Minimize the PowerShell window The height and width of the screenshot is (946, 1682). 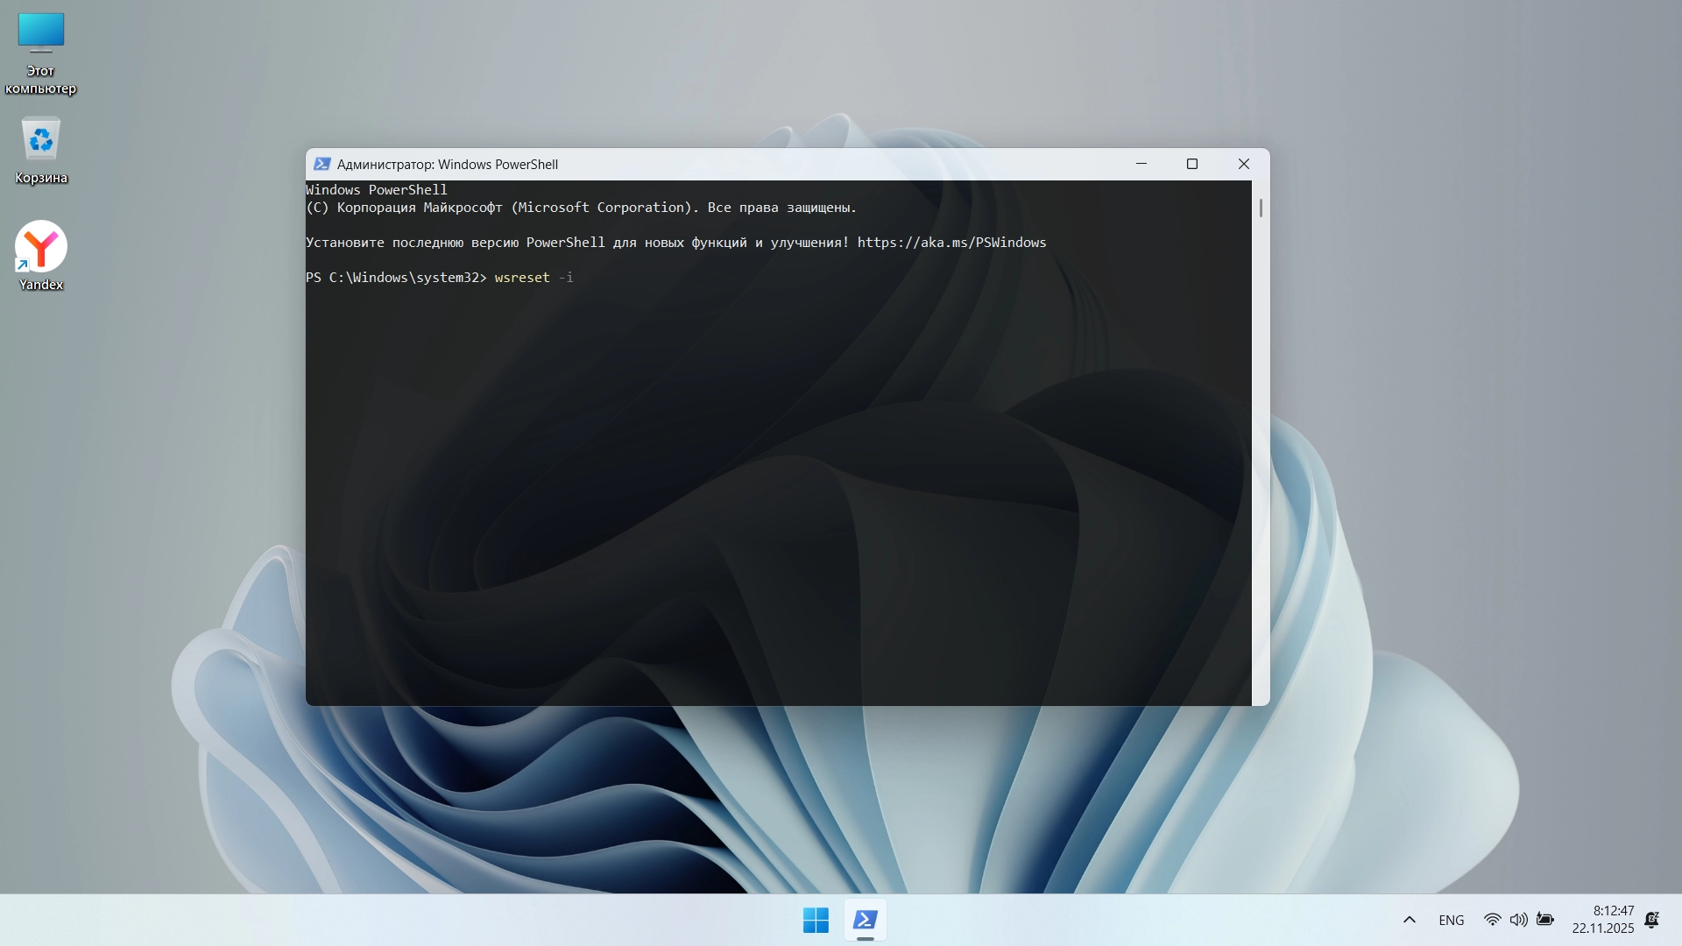(x=1141, y=164)
